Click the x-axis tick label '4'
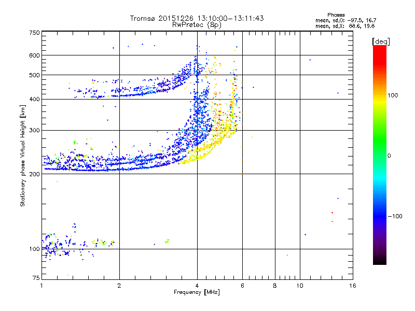 (x=197, y=286)
